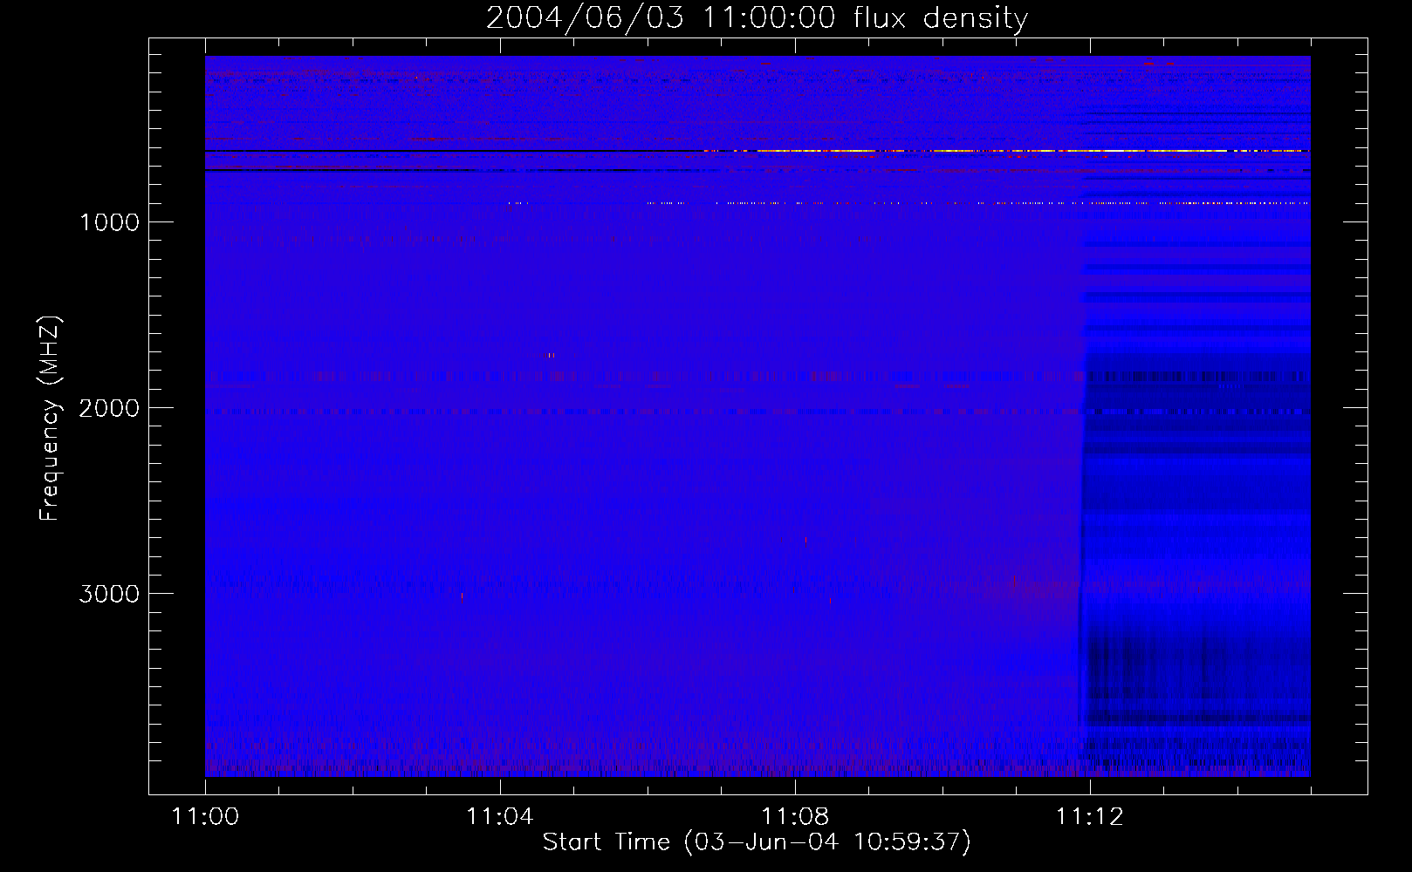Click the 1000 frequency tick label

click(x=109, y=222)
